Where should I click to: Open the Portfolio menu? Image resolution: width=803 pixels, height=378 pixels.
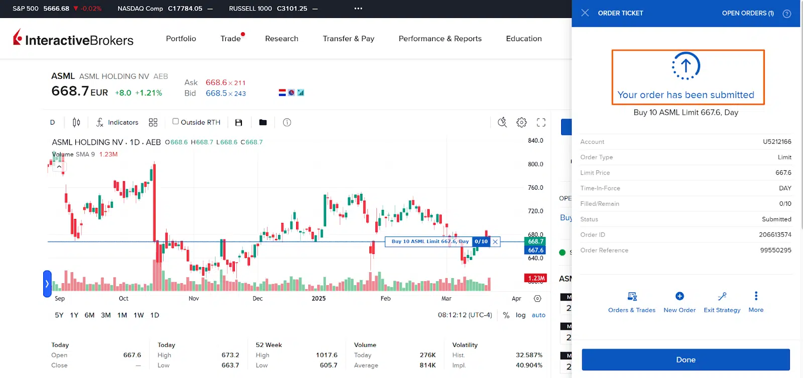click(x=181, y=39)
